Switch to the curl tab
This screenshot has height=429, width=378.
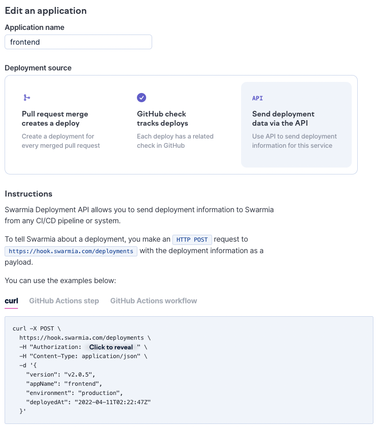[x=12, y=301]
